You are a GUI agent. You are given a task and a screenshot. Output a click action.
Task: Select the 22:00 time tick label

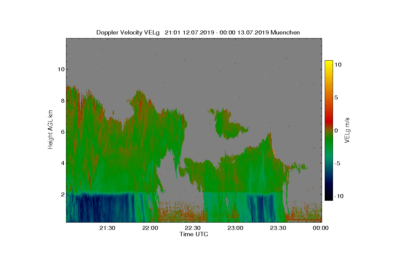(x=151, y=228)
